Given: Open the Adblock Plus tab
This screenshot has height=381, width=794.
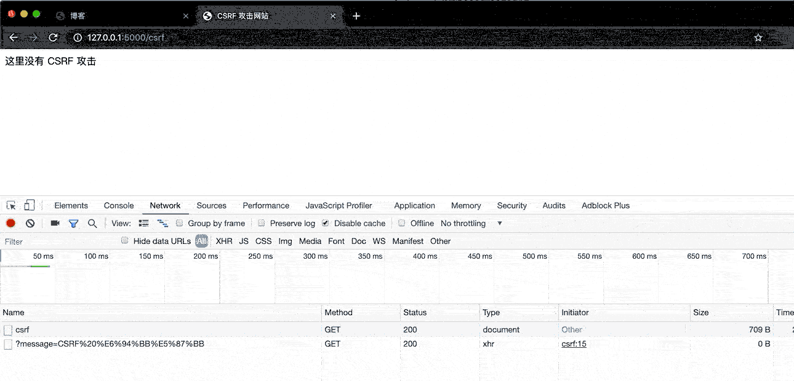Looking at the screenshot, I should pos(606,205).
